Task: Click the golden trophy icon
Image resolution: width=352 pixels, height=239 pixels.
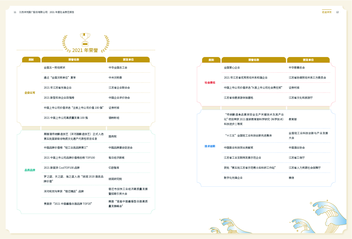Action: point(85,39)
